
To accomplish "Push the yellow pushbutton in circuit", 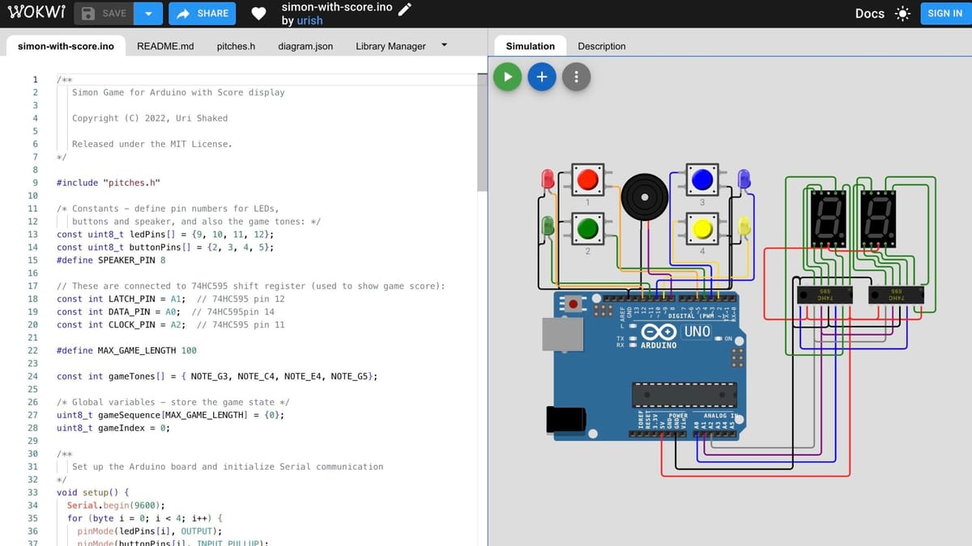I will (702, 229).
